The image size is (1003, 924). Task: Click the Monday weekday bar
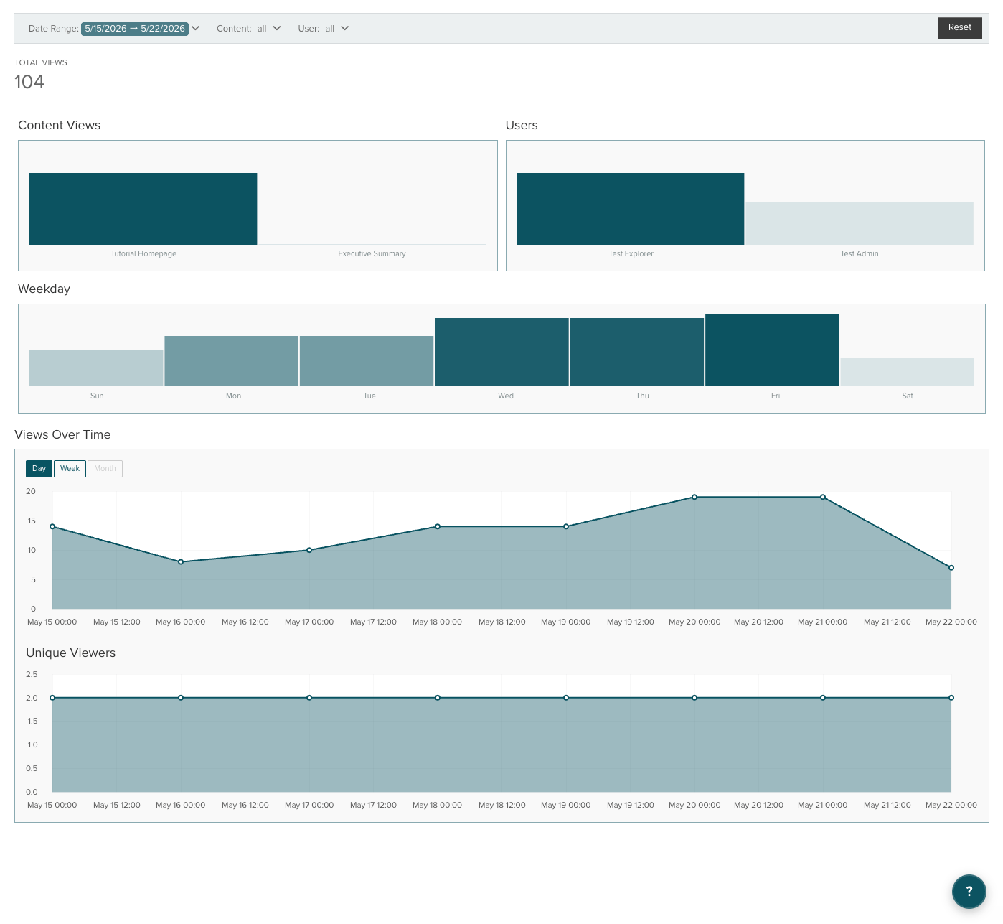click(x=232, y=361)
